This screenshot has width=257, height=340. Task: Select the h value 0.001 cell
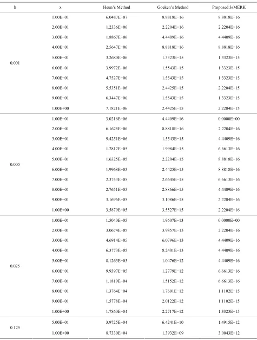click(15, 63)
